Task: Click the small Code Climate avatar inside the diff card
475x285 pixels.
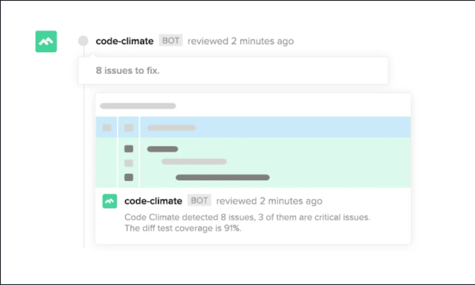Action: coord(110,201)
